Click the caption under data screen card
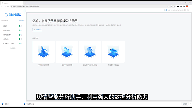The image size is (192, 108). point(67,65)
